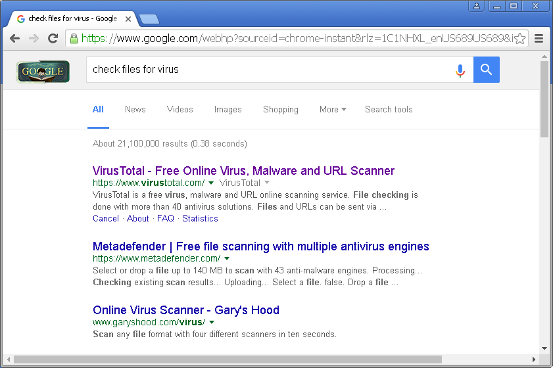The height and width of the screenshot is (368, 553).
Task: Open the VirusTotal search result link
Action: pos(243,171)
